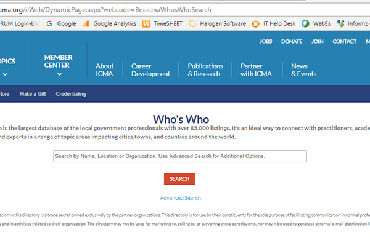The height and width of the screenshot is (246, 370).
Task: Open the About ICMA menu
Action: (105, 70)
